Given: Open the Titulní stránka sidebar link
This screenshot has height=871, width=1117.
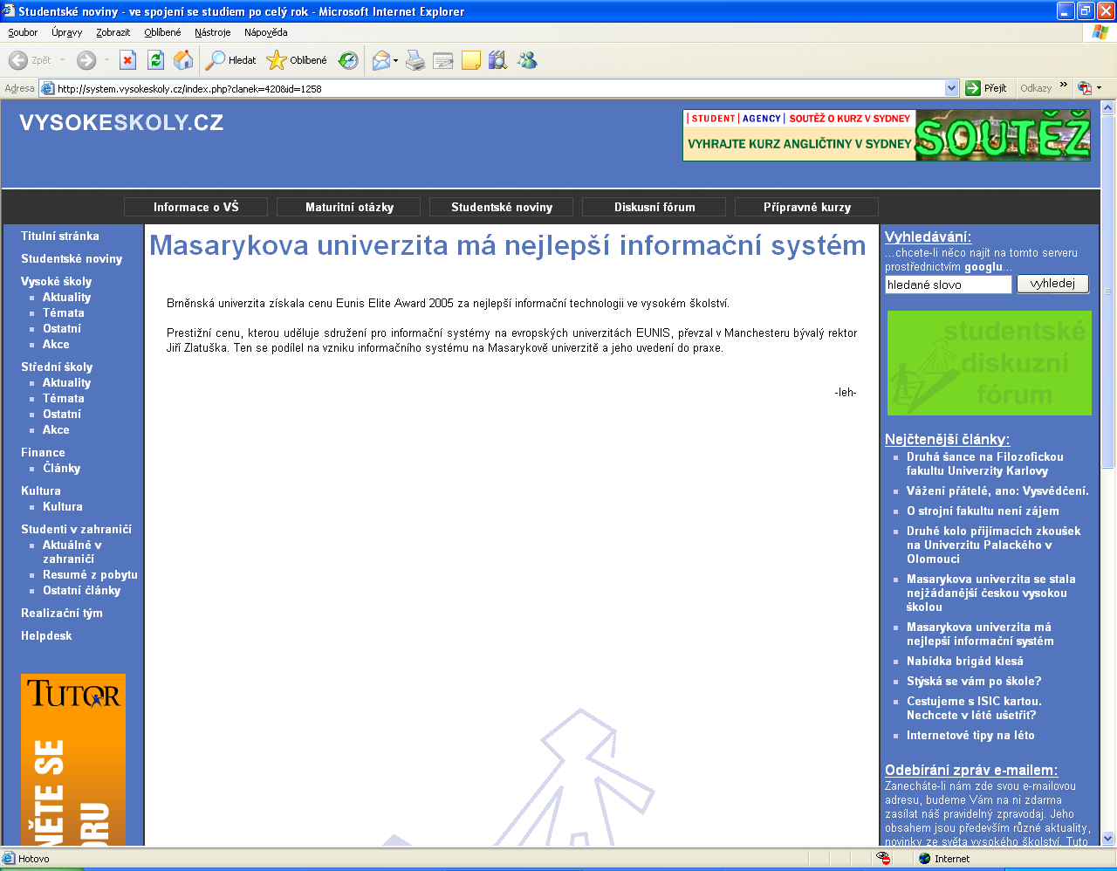Looking at the screenshot, I should 60,236.
